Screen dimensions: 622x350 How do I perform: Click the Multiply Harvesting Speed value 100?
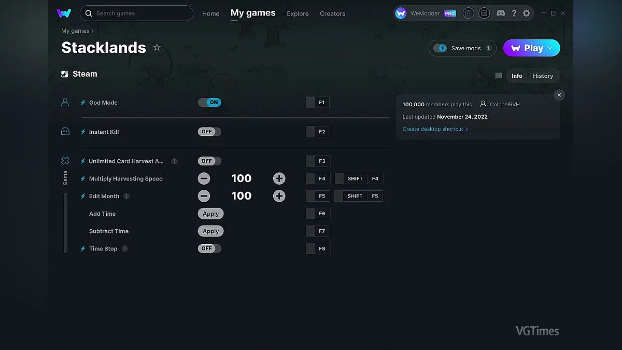(x=242, y=179)
